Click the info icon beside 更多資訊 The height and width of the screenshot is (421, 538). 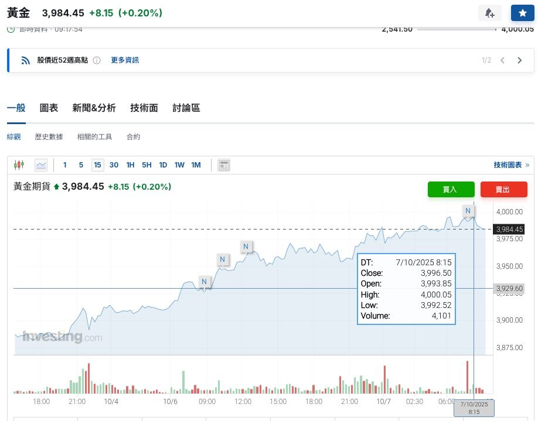[x=97, y=60]
